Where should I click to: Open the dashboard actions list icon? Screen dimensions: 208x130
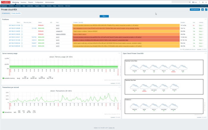pos(203,9)
